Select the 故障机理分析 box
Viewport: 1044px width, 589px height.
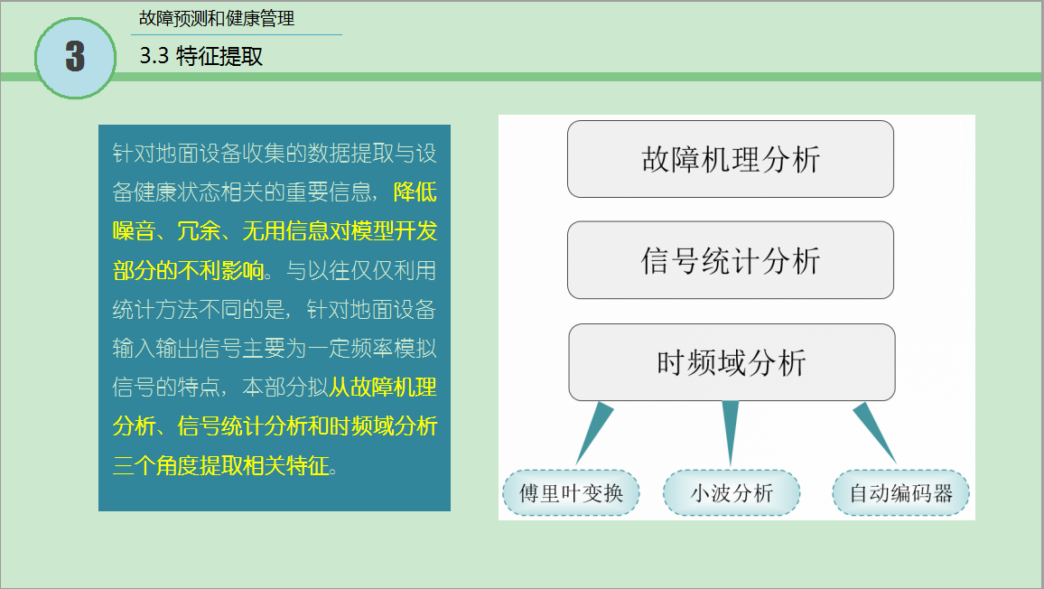point(731,159)
